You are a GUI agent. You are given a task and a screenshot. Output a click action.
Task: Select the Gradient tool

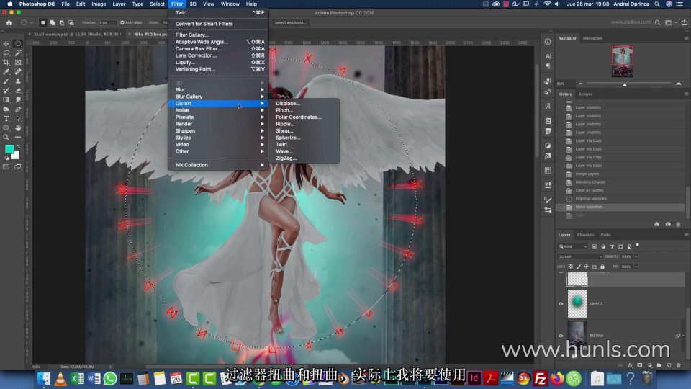[x=6, y=100]
